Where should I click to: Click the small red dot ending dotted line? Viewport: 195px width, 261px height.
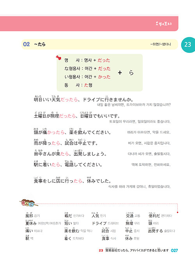click(x=177, y=212)
